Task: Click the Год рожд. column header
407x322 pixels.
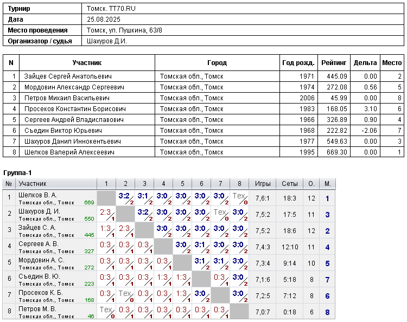Action: point(298,63)
